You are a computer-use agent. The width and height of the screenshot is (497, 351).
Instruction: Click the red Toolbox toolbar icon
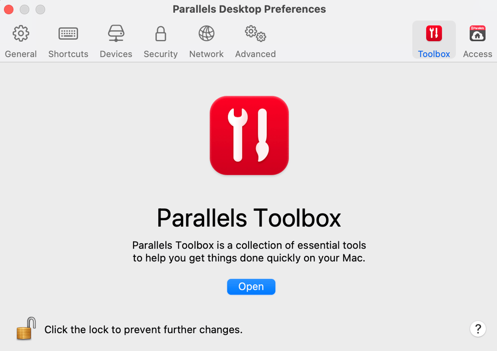pos(434,33)
